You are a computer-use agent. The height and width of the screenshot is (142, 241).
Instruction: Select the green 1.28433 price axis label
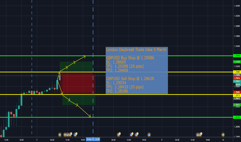[x=237, y=105]
